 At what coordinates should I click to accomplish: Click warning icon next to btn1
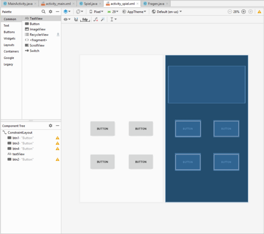tap(57, 138)
